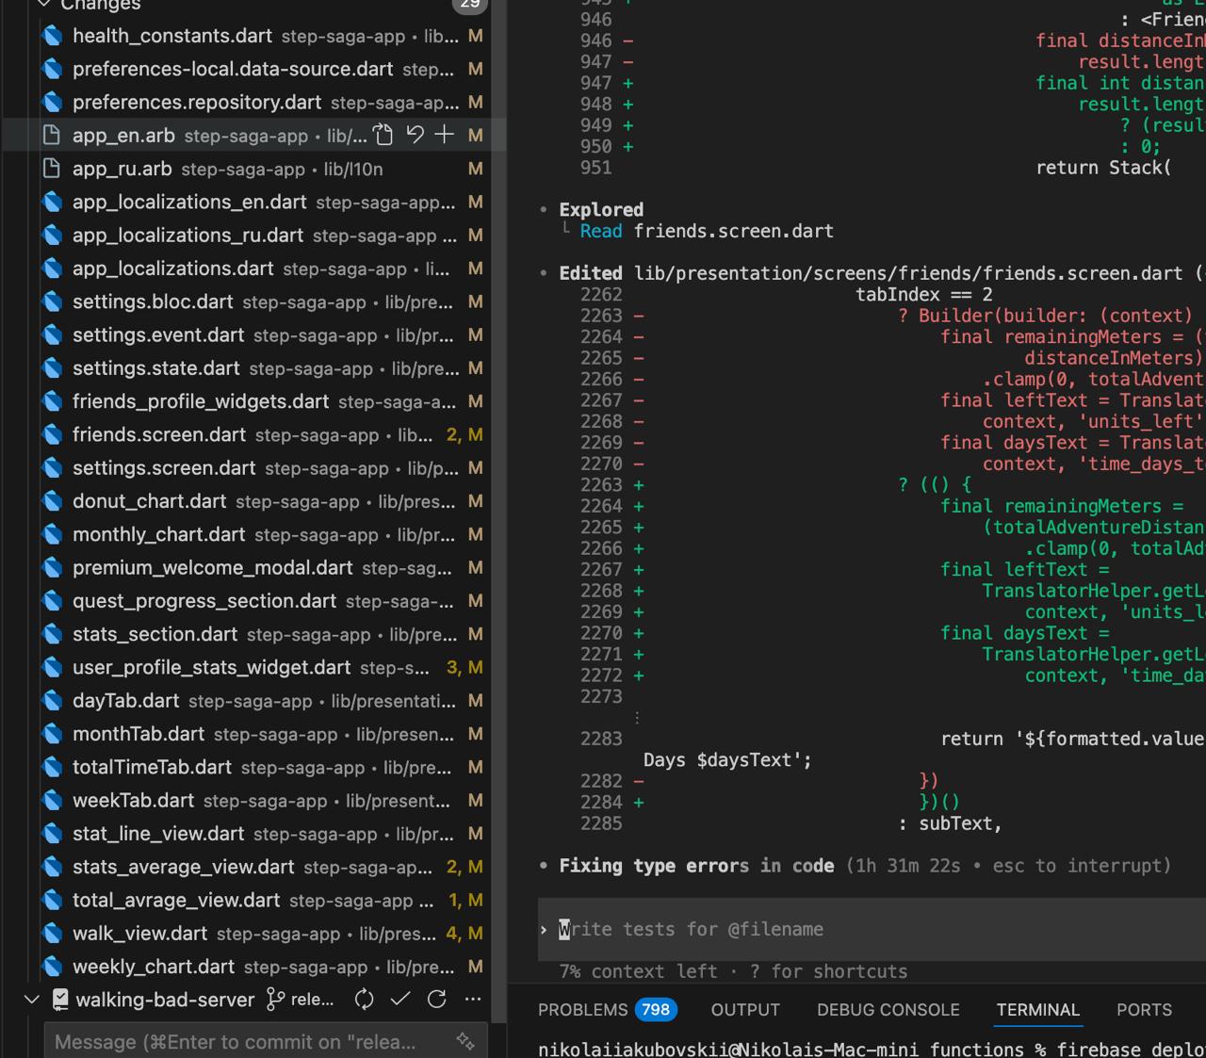
Task: Collapse walking-bad-server repository section
Action: pos(31,1000)
